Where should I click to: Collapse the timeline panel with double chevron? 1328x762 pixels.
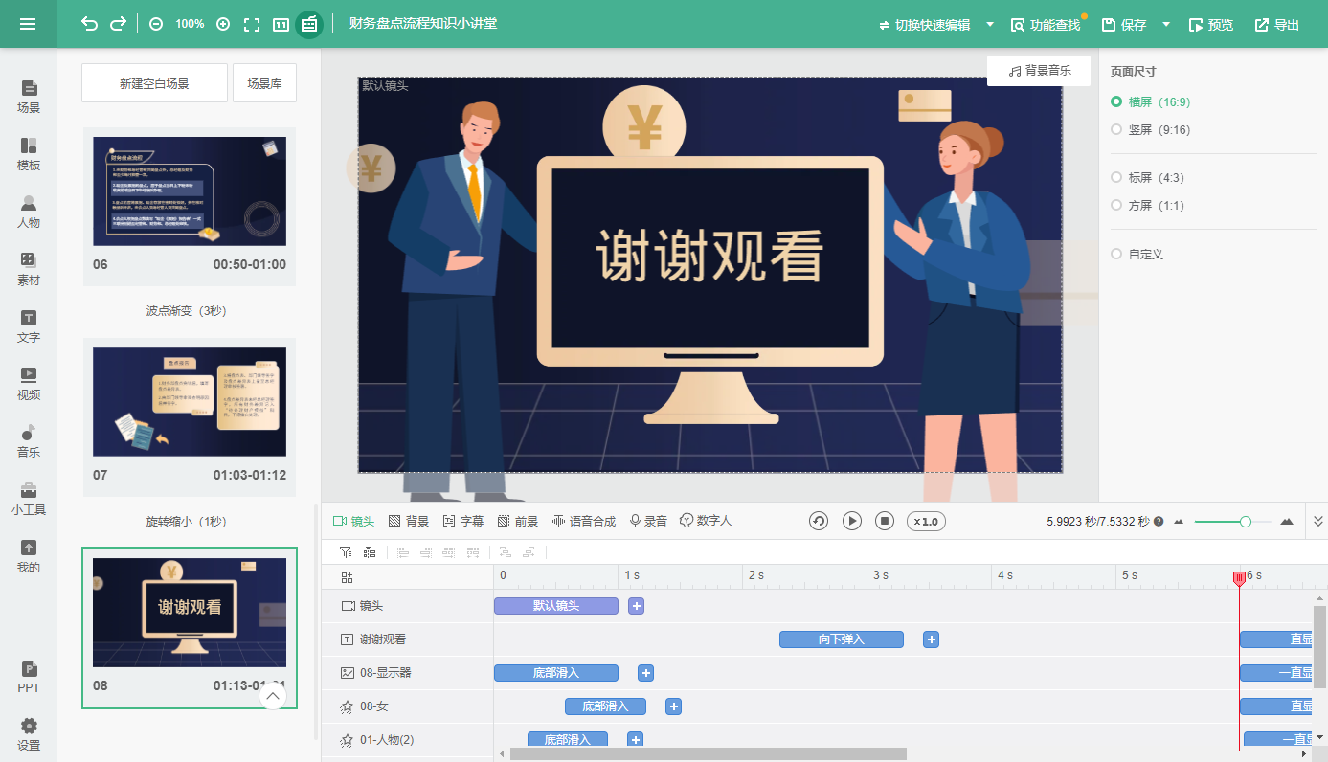click(x=1318, y=521)
